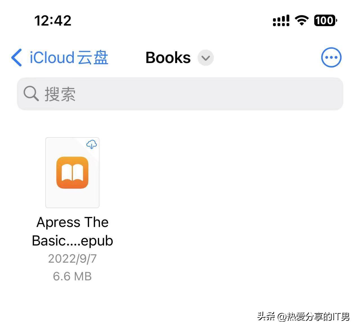
Task: Tap the battery 100 status icon
Action: pyautogui.click(x=326, y=21)
